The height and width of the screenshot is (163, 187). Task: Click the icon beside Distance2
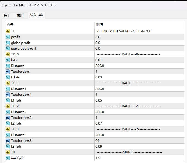7,112
